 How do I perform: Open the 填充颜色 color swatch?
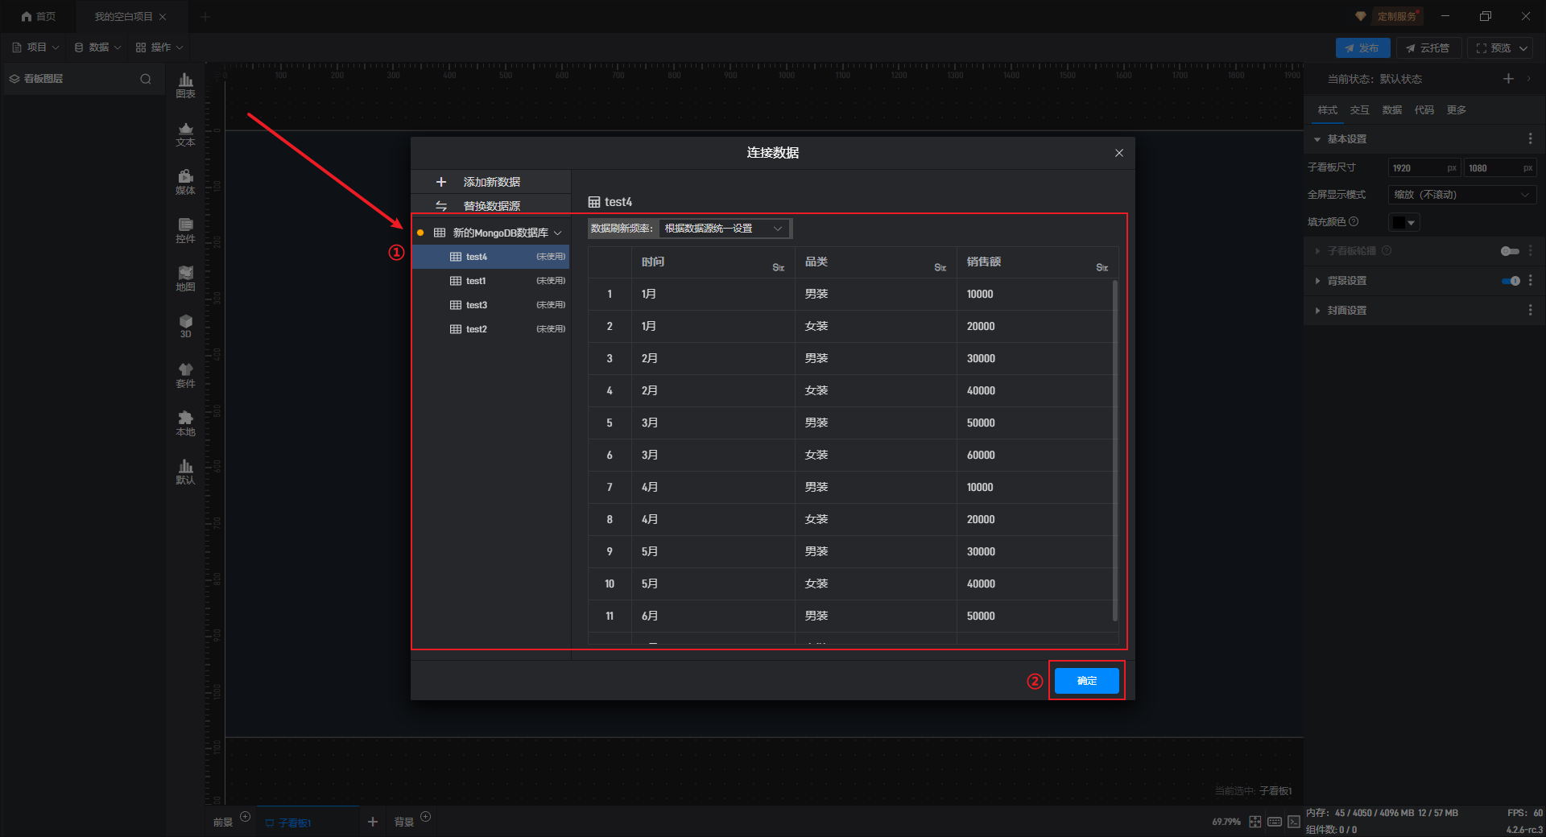tap(1403, 222)
